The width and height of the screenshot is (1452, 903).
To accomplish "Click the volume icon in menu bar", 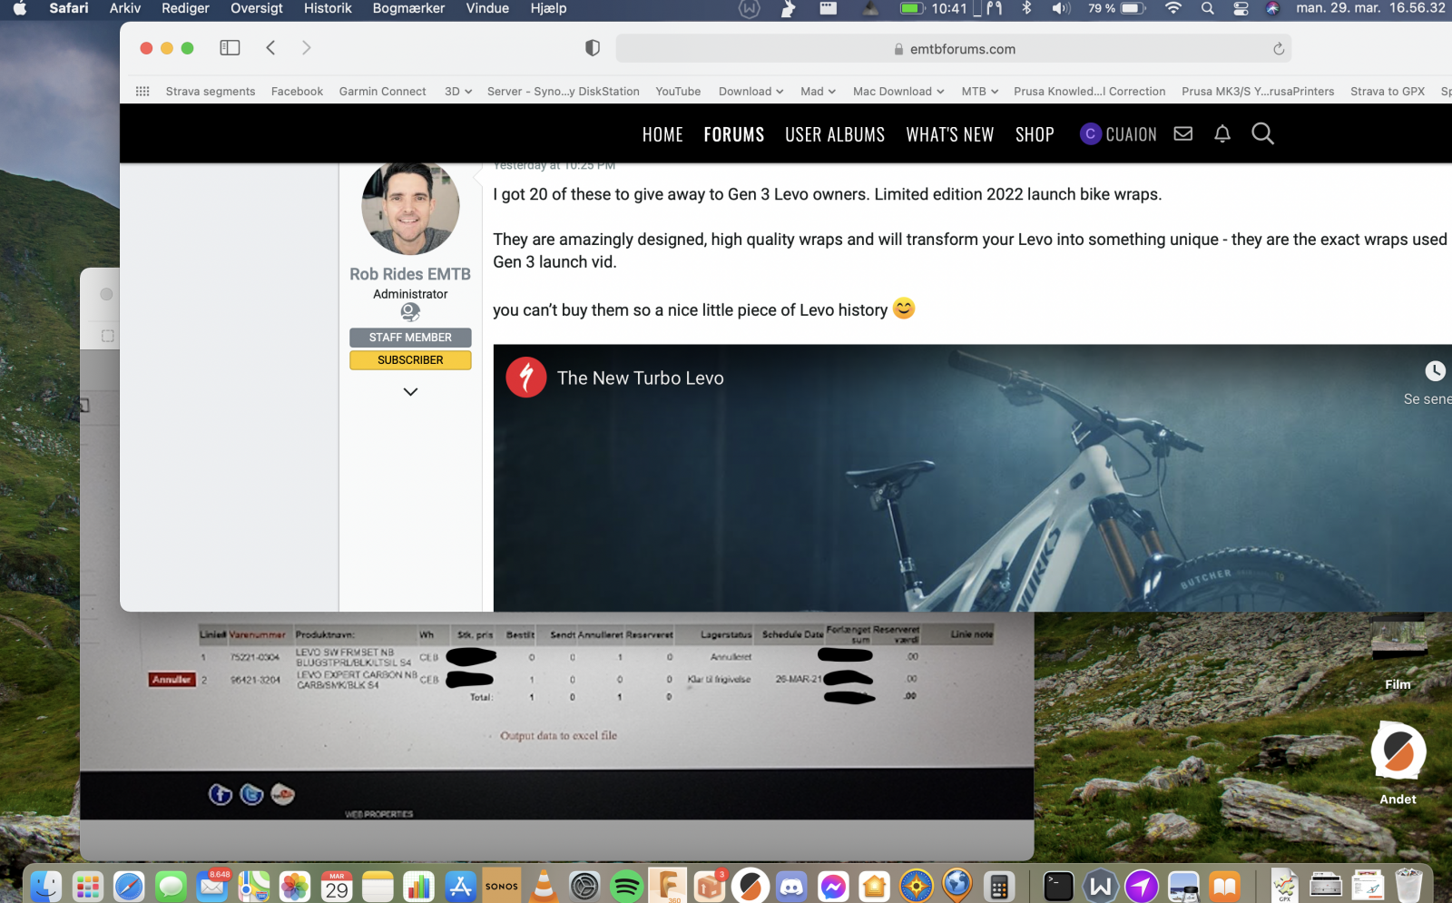I will (1061, 8).
